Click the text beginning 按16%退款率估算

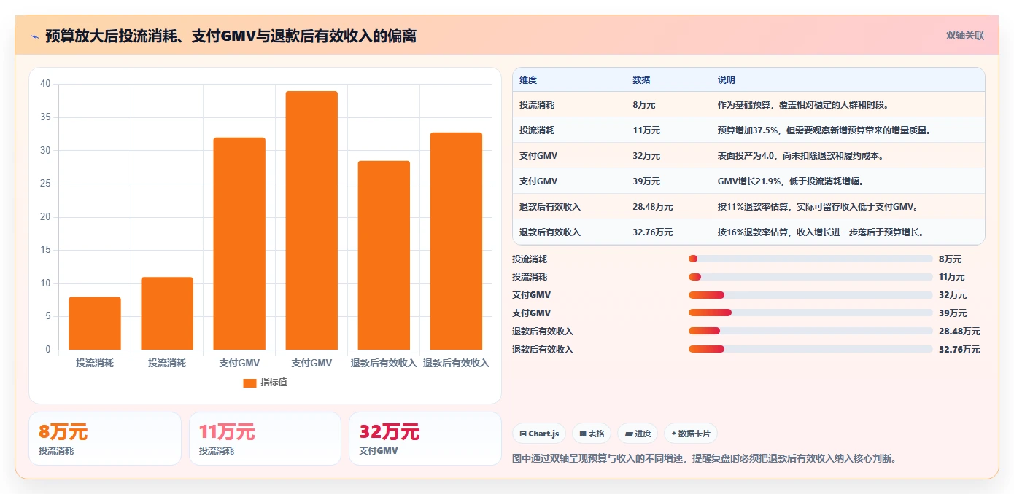click(821, 232)
